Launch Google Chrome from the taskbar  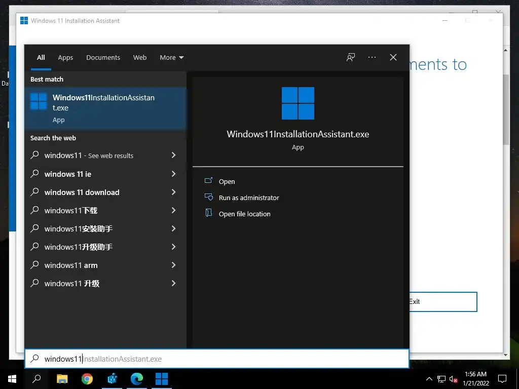click(x=87, y=379)
